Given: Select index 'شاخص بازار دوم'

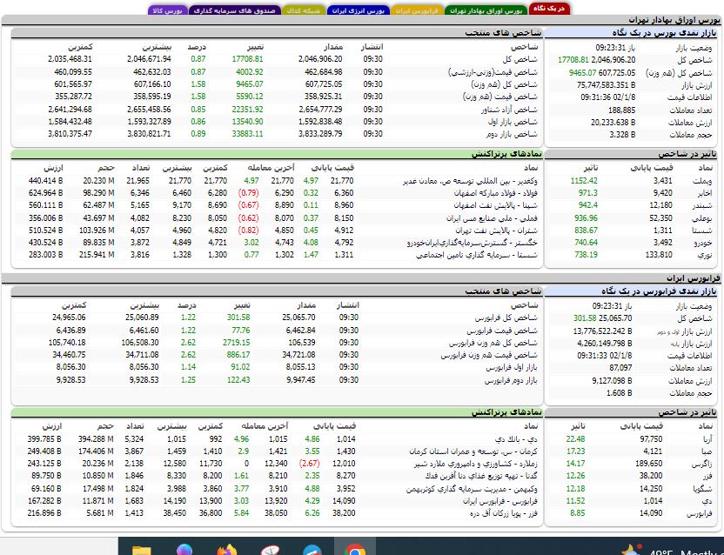Looking at the screenshot, I should 512,134.
